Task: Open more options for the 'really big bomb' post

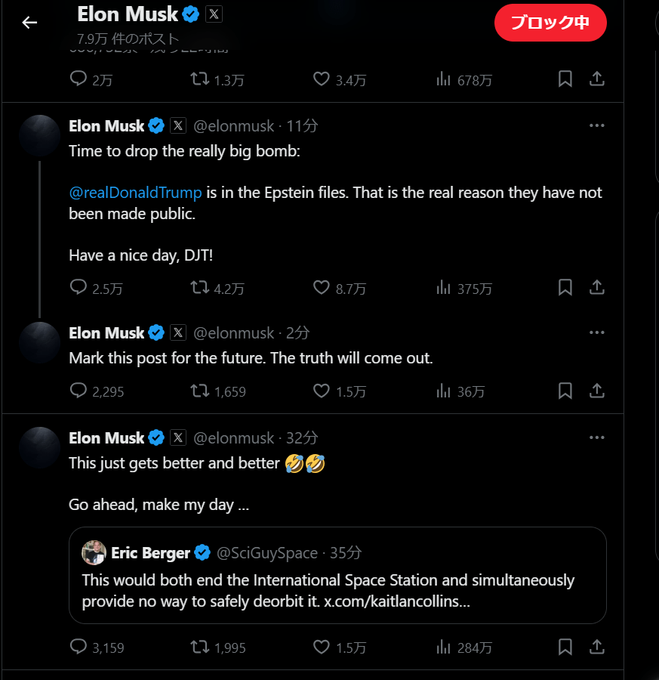Action: 596,125
